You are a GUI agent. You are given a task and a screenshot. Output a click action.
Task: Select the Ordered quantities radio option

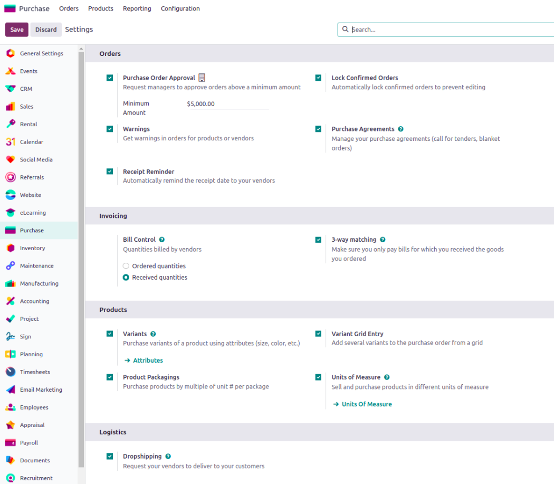coord(126,266)
